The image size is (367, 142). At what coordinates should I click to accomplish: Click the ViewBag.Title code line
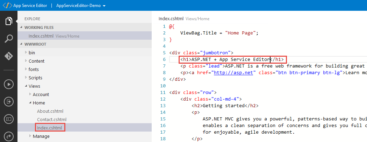[219, 33]
